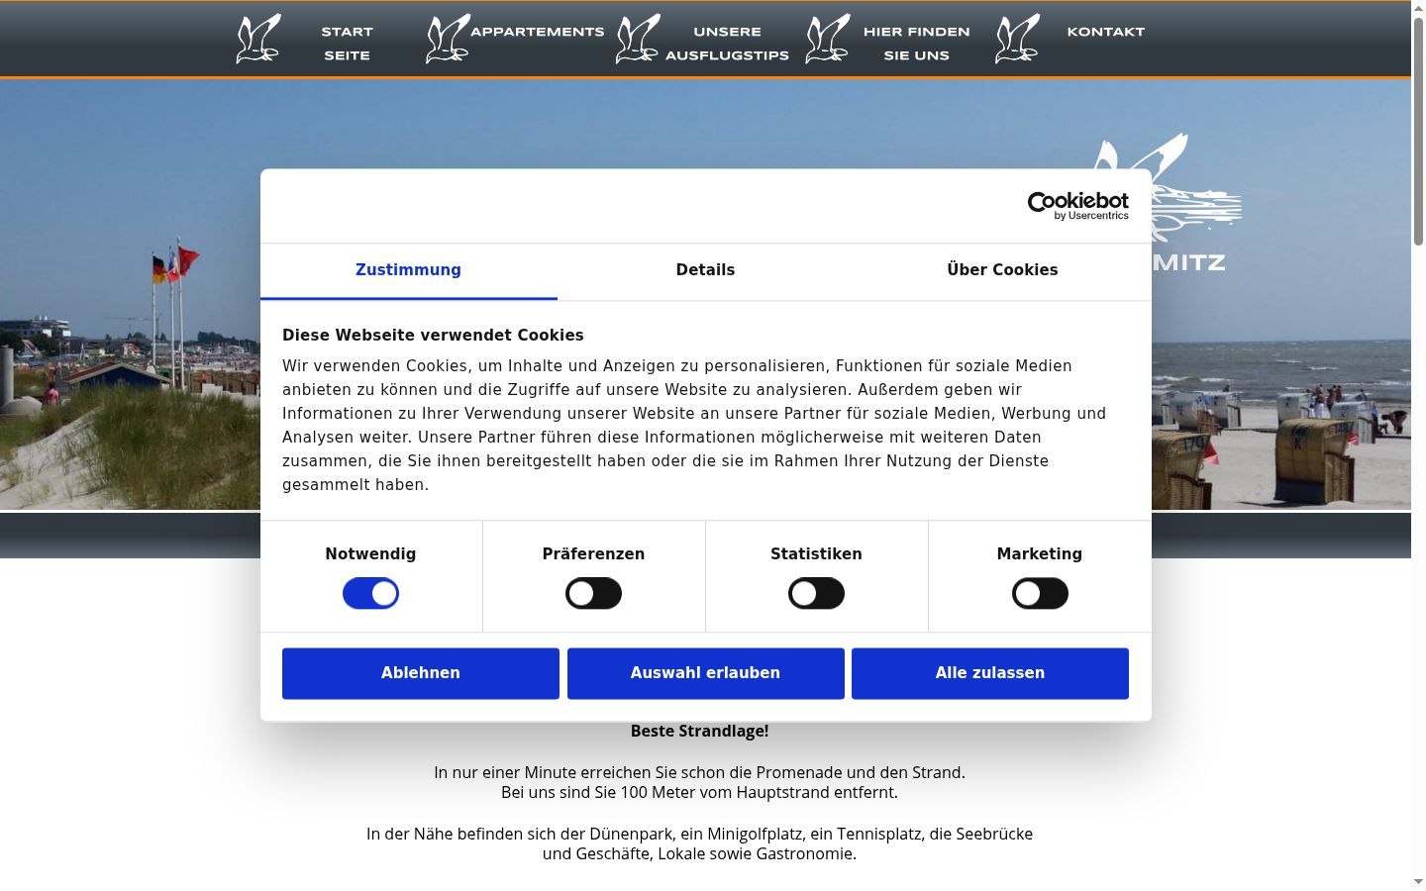Click the 'Beste Strandlage!' heading text

(700, 732)
